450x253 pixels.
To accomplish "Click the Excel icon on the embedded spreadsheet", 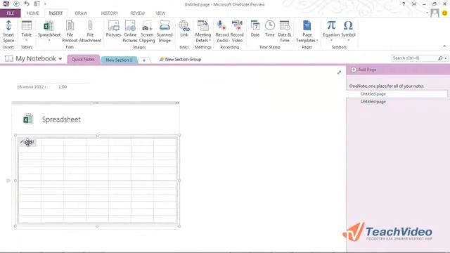I will pos(28,119).
